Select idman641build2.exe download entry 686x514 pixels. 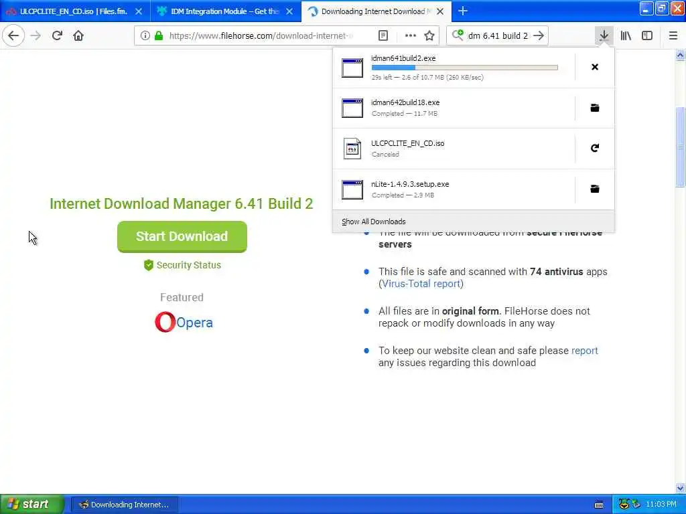tap(454, 68)
